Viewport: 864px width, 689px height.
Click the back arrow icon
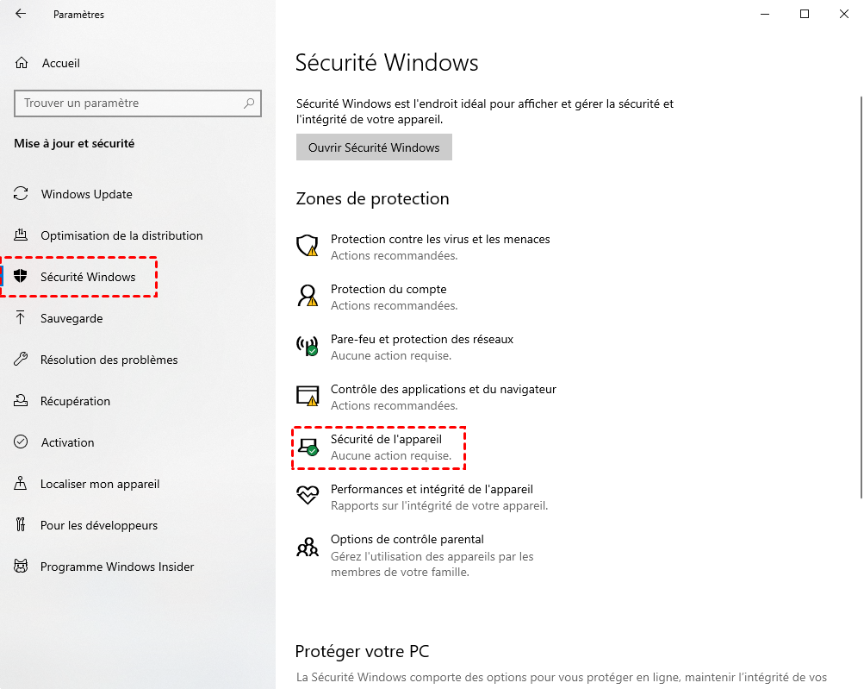coord(21,14)
